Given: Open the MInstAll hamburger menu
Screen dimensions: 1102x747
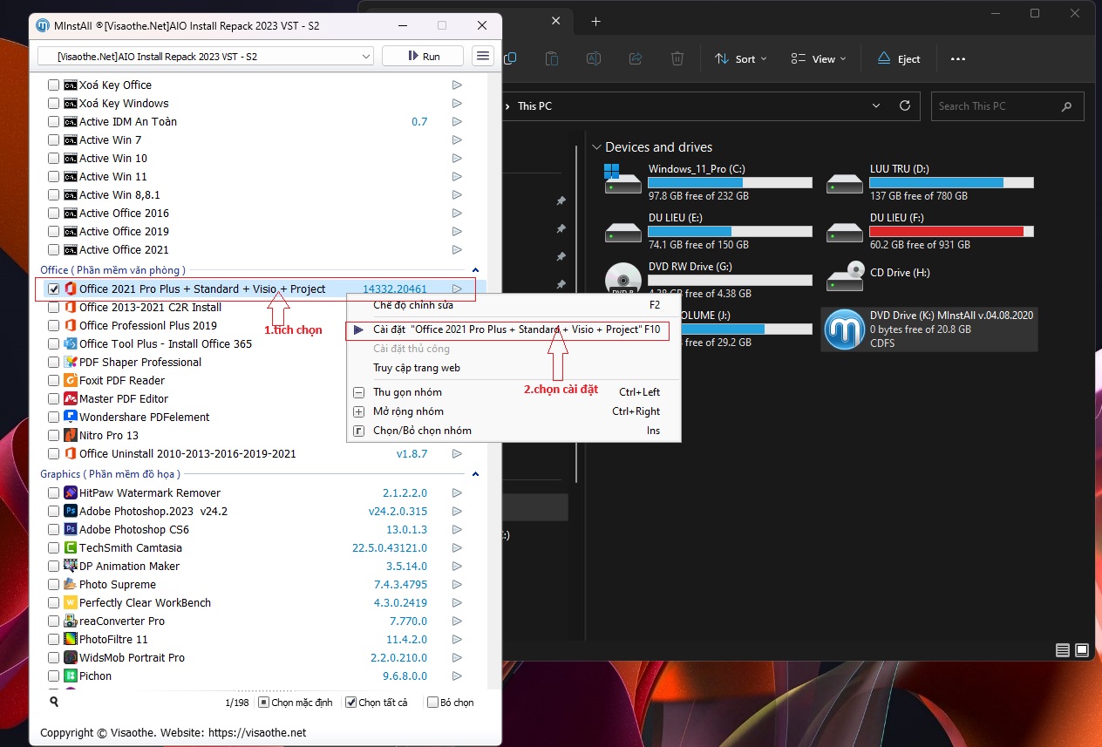Looking at the screenshot, I should pos(482,56).
